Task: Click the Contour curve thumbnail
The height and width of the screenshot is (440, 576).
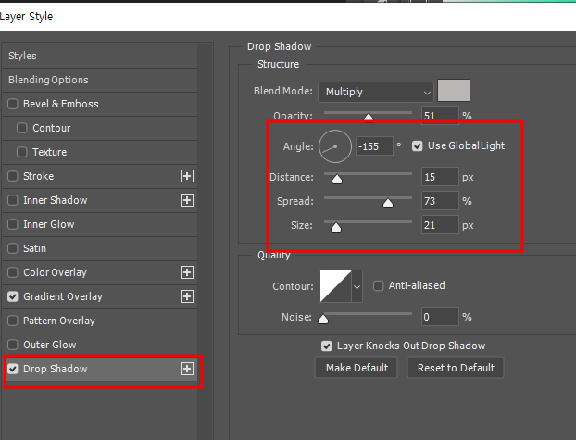Action: tap(335, 286)
